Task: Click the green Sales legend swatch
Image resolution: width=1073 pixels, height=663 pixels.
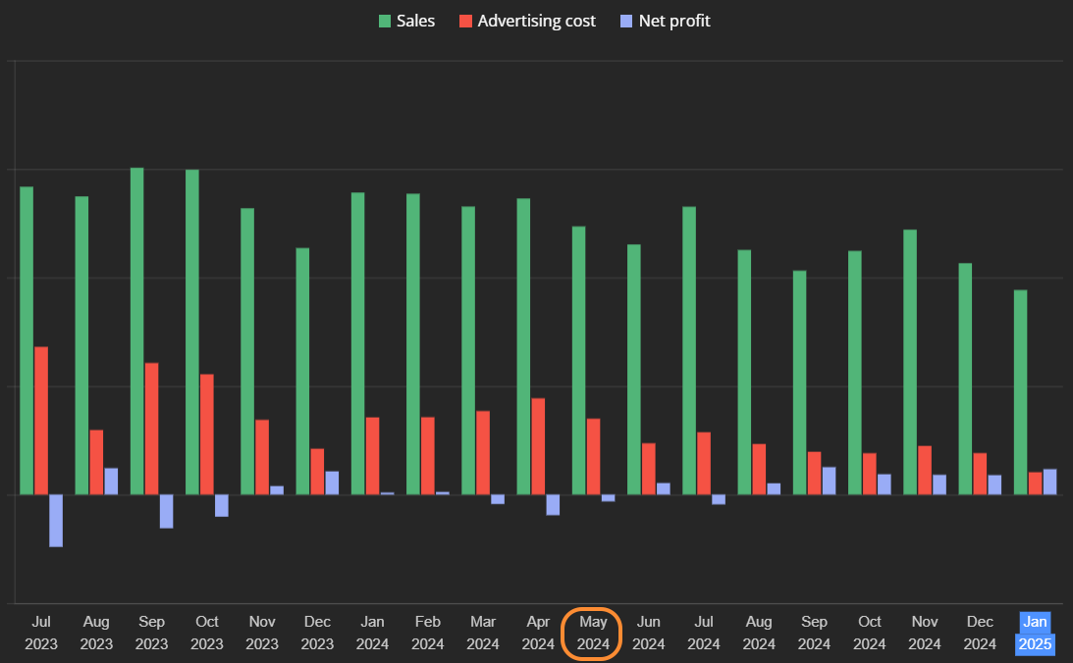Action: (385, 22)
